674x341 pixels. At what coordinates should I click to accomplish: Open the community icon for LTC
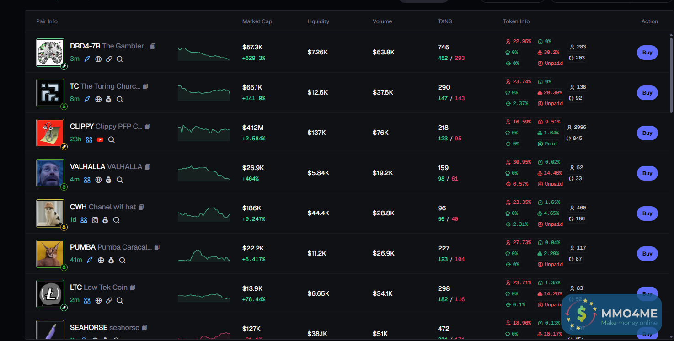(87, 300)
